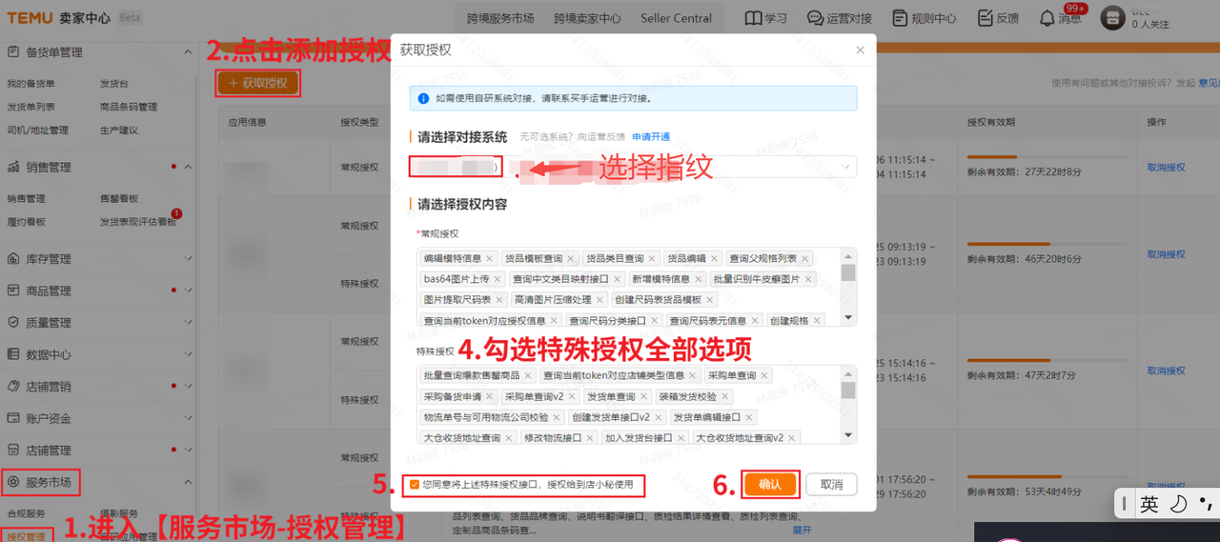Close the 获取授权 dialog with X
Viewport: 1220px width, 542px height.
860,50
